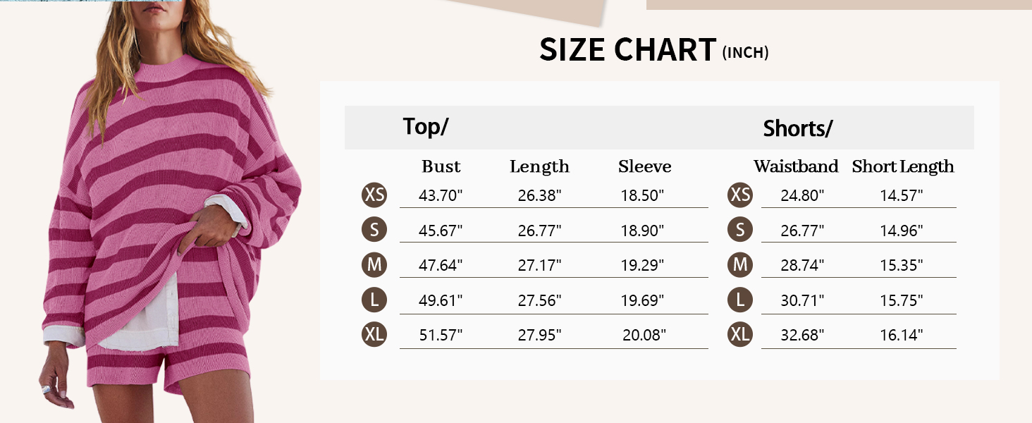
Task: Click the XS size badge under Shorts
Action: point(740,195)
